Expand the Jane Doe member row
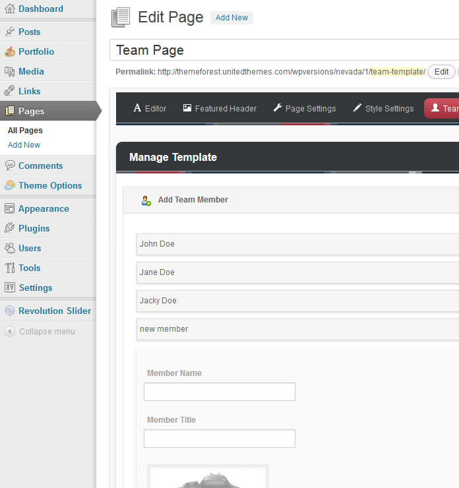 (x=297, y=272)
